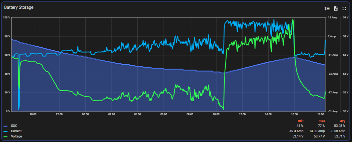Click the 60 % y-axis label

pos(7,55)
